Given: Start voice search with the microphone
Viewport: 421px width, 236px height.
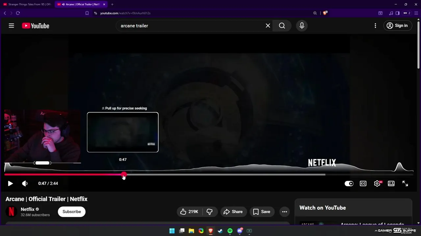Looking at the screenshot, I should tap(302, 26).
